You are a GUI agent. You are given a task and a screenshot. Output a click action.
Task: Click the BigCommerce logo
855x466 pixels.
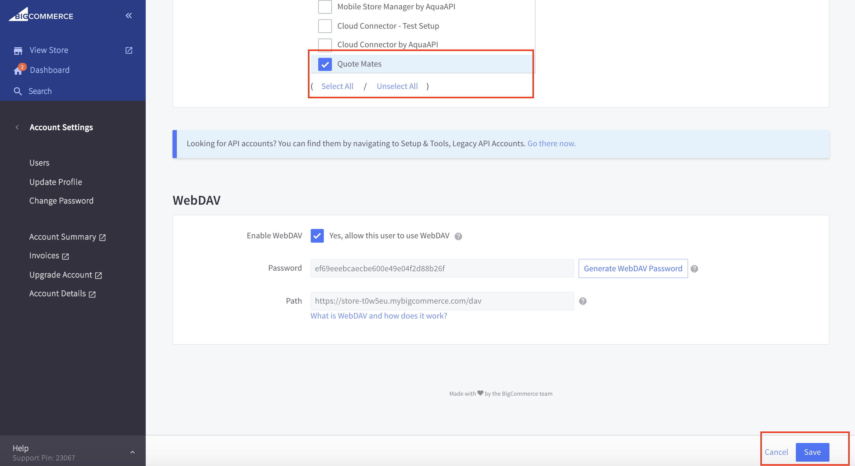pos(41,15)
